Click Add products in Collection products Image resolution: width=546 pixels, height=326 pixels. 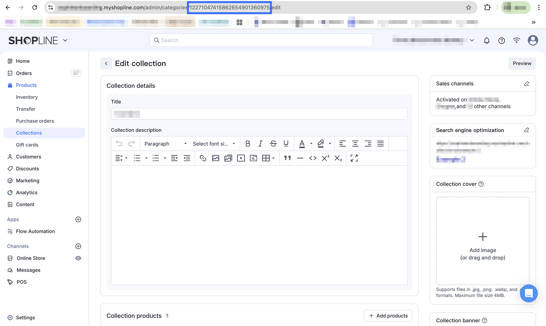coord(388,316)
